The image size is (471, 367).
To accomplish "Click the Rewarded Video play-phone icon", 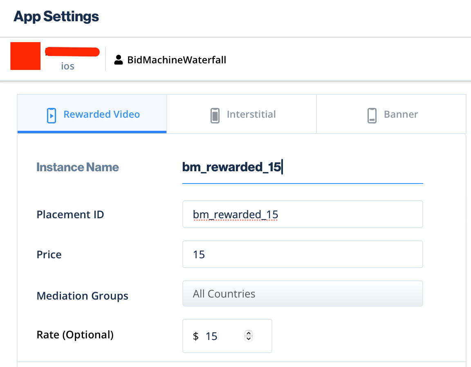I will tap(52, 115).
